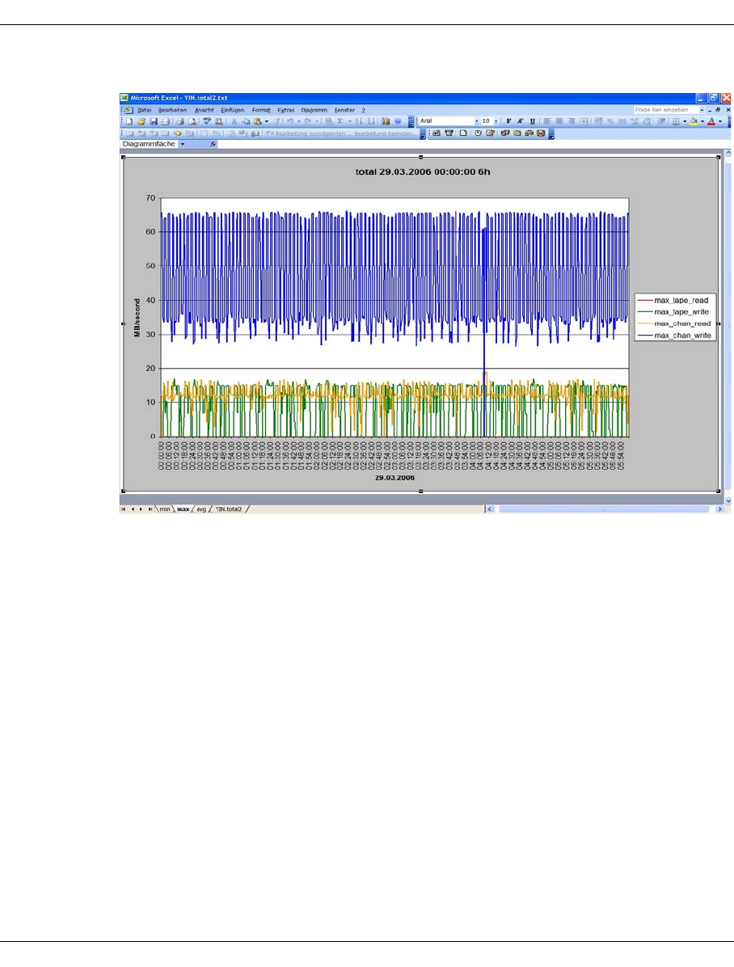
Task: Select the 29.03.2006 x-axis title
Action: [x=394, y=477]
